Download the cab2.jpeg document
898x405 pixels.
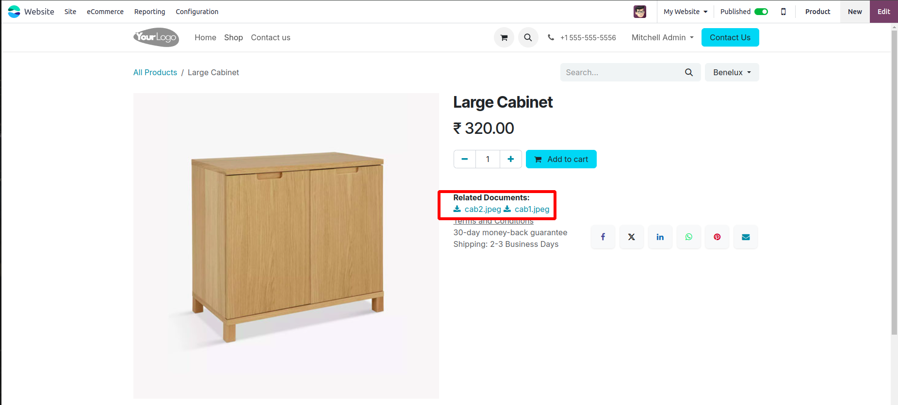click(x=482, y=209)
